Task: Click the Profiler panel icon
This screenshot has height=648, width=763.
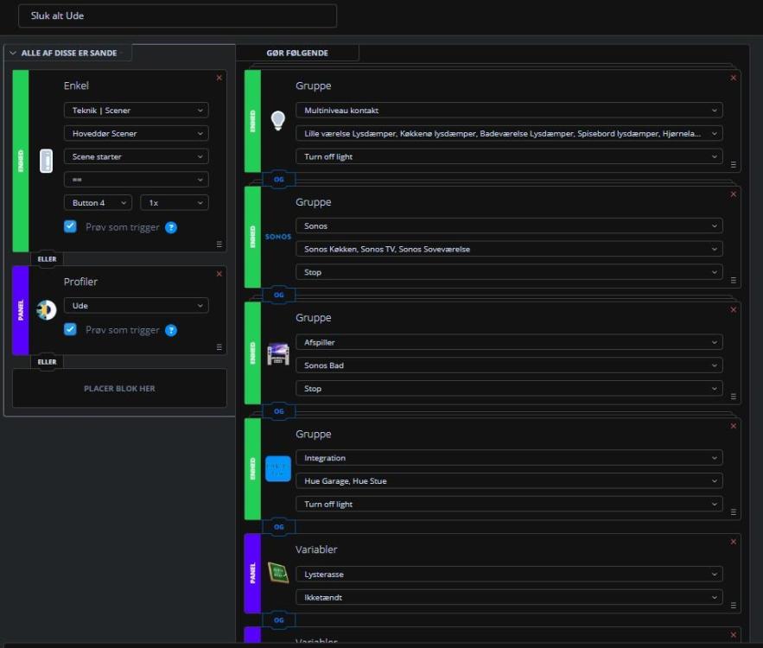Action: pos(46,310)
